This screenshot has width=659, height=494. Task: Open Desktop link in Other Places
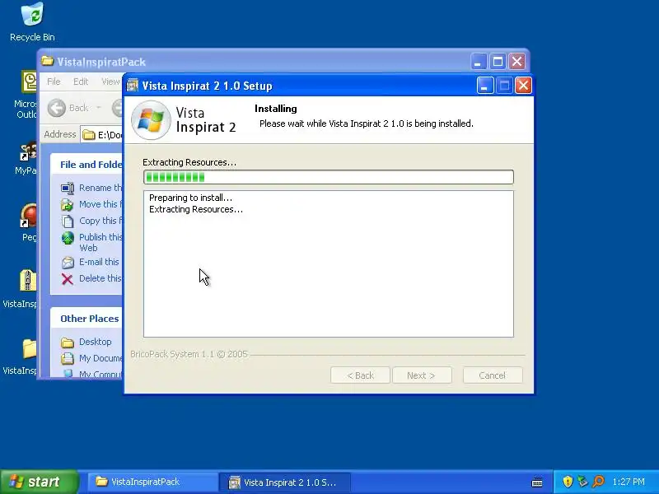click(x=96, y=342)
